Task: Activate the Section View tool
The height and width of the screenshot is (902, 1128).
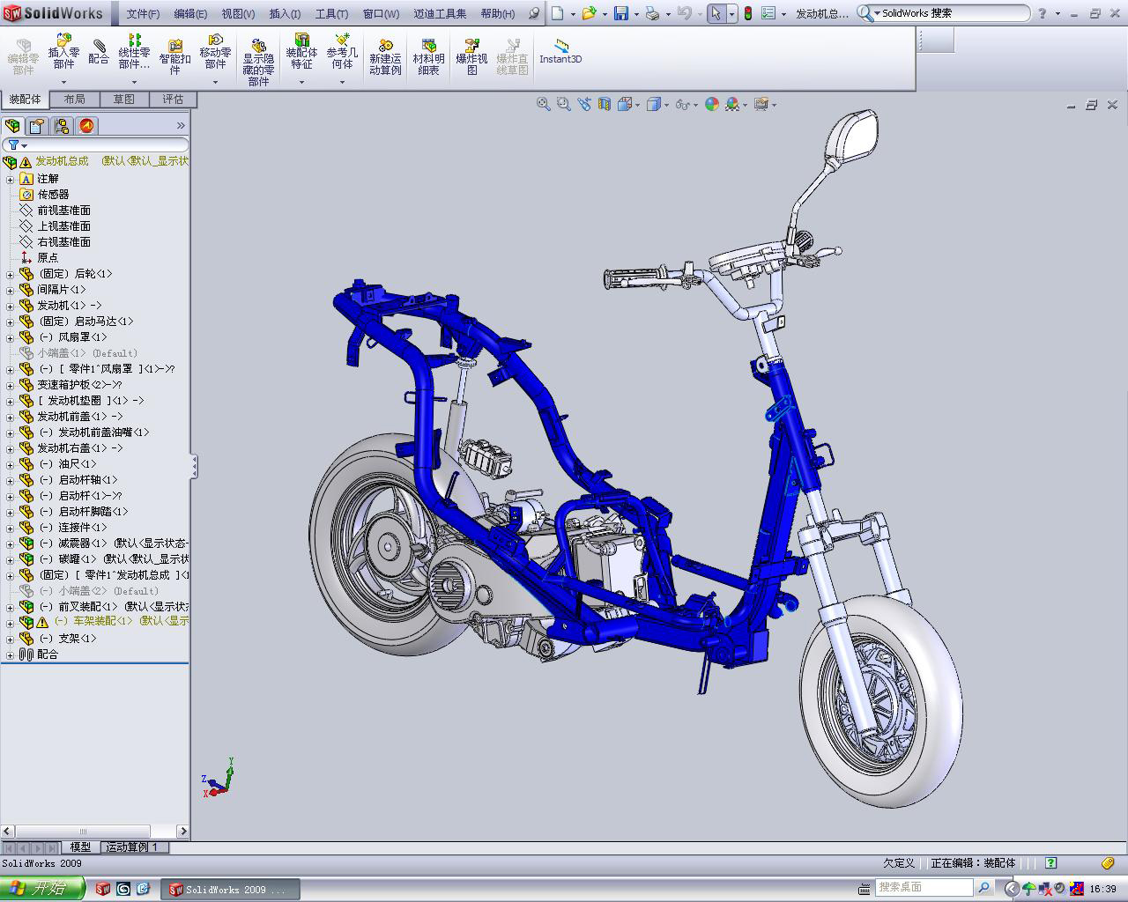Action: pyautogui.click(x=604, y=104)
